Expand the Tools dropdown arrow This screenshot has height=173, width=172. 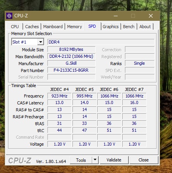pos(95,160)
